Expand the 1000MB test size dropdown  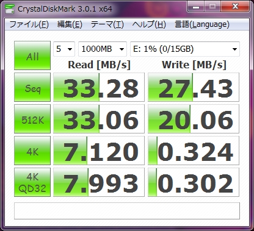(103, 49)
